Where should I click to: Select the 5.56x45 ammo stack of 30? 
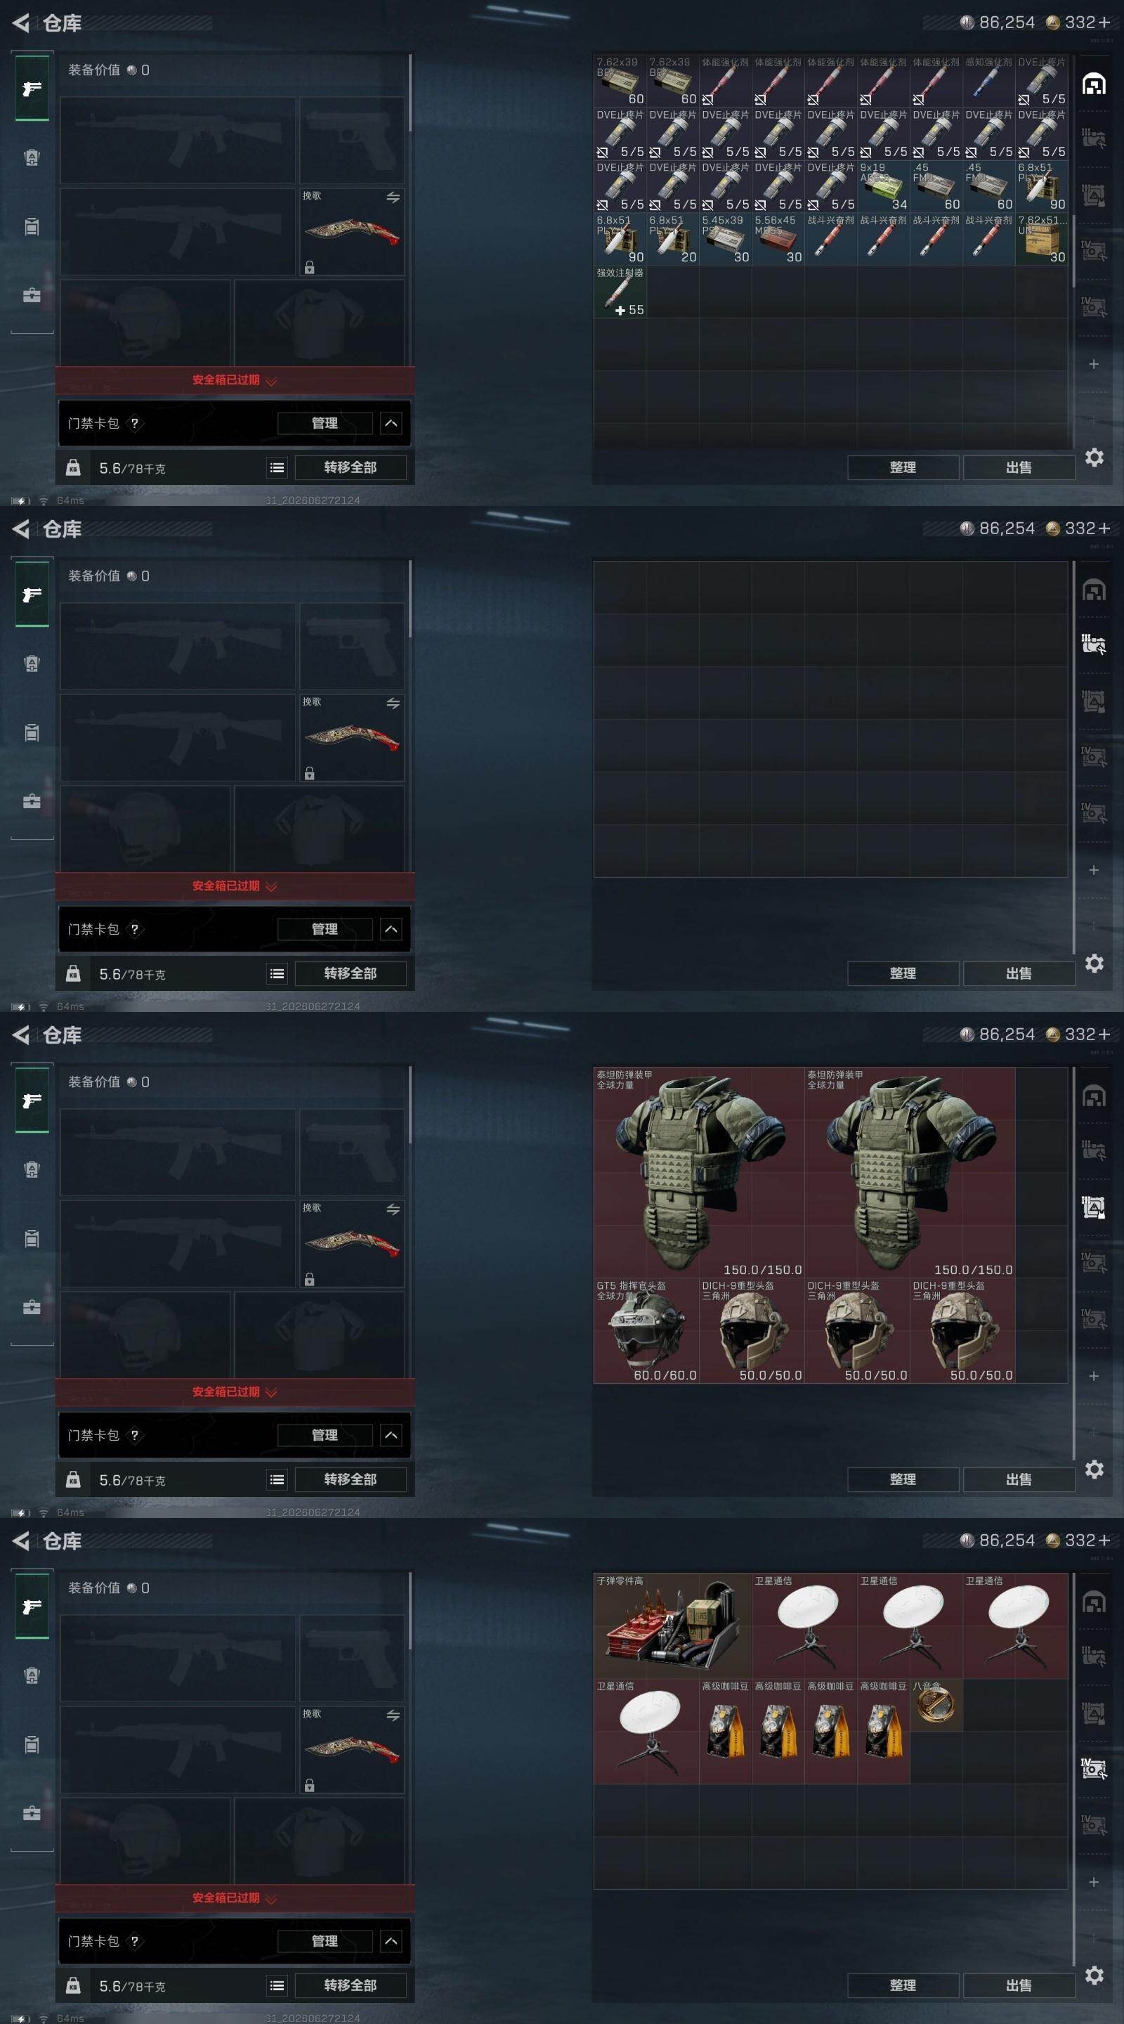pos(778,239)
